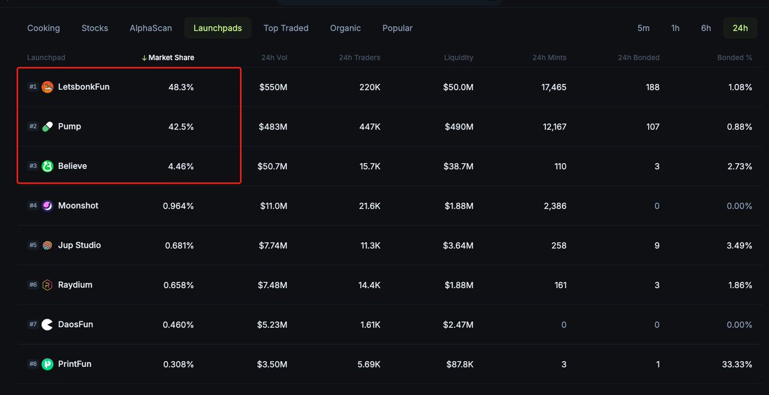Choose the 6h timeframe filter
Viewport: 769px width, 395px height.
pos(706,28)
